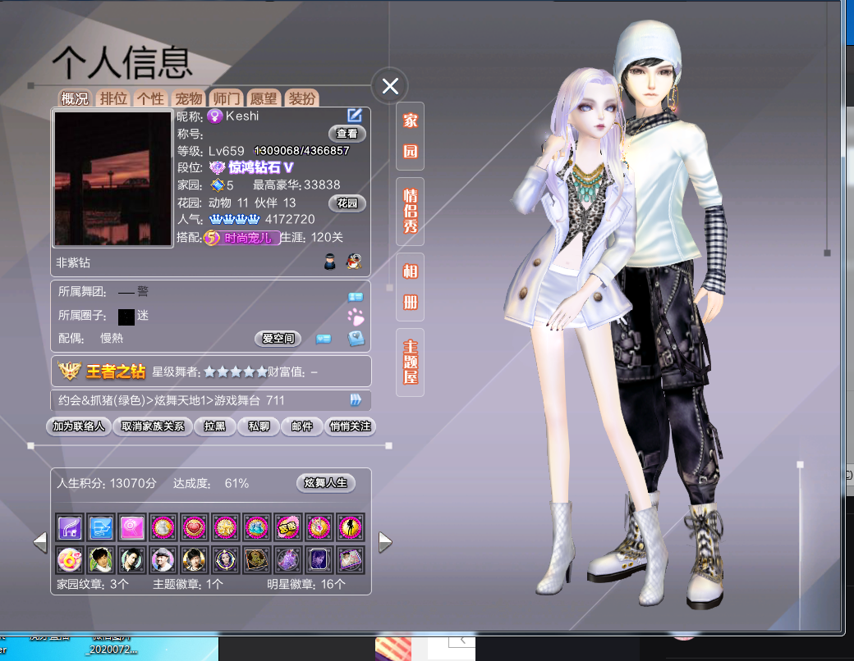Click the star badge with gray hat

[x=163, y=560]
